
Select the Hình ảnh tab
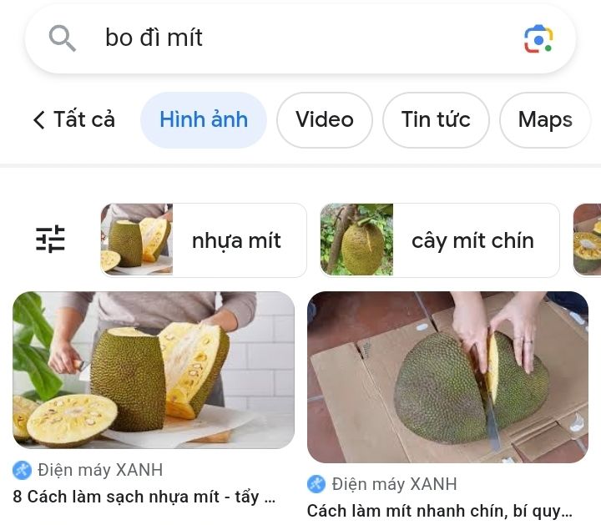point(204,120)
